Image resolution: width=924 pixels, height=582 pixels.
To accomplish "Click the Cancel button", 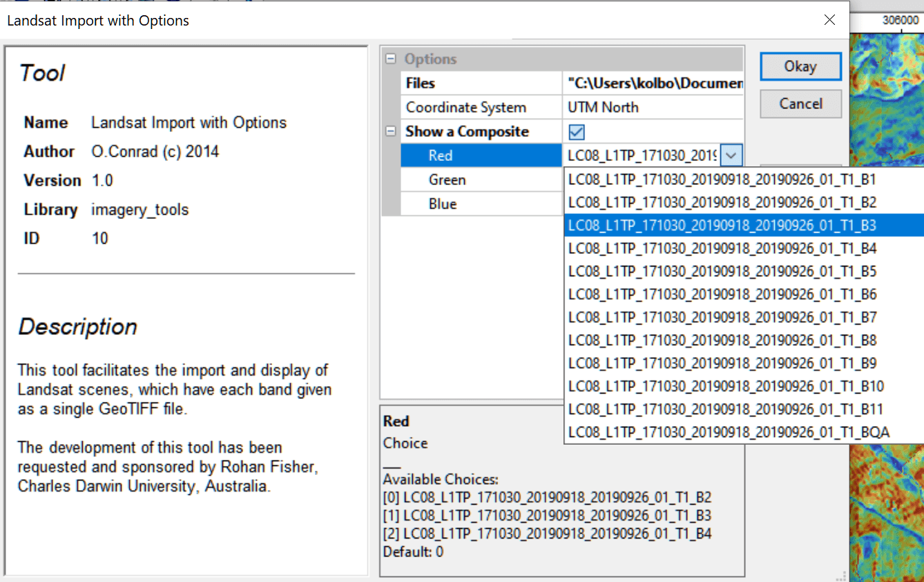I will tap(800, 104).
